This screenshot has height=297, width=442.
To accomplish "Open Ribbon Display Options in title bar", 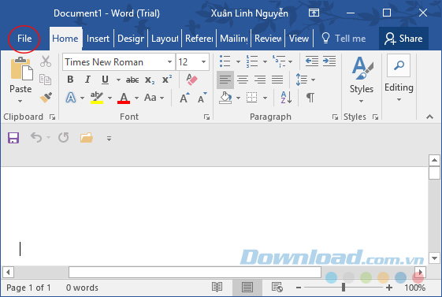I will pos(314,13).
